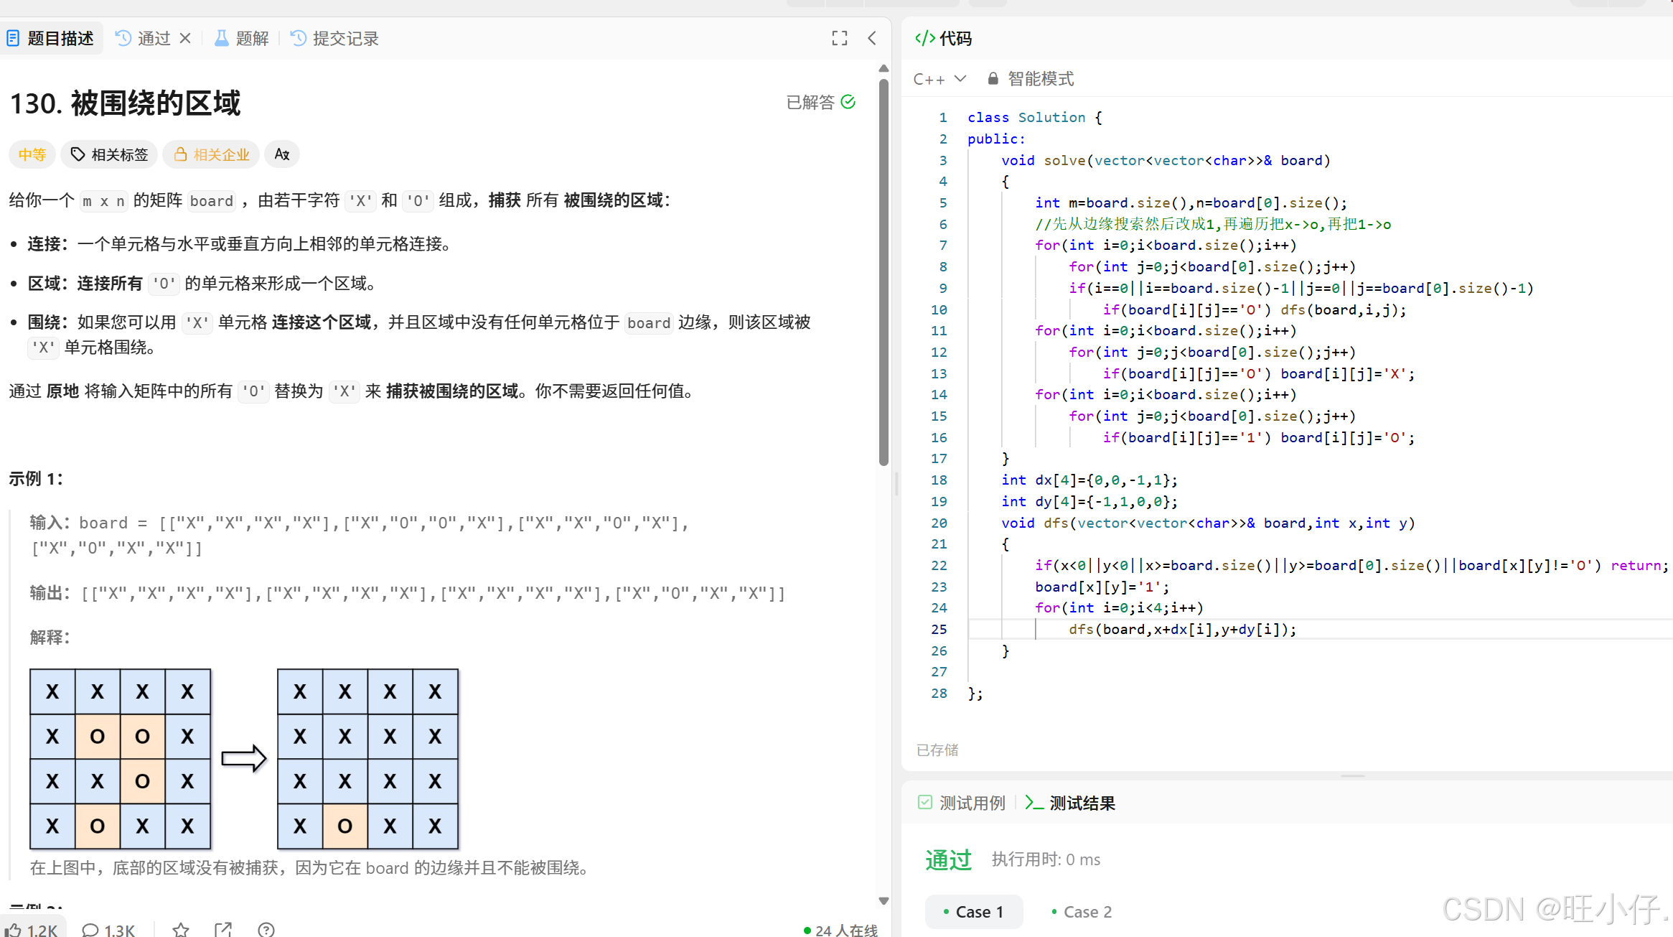Click the 'public:' code line

pyautogui.click(x=996, y=139)
